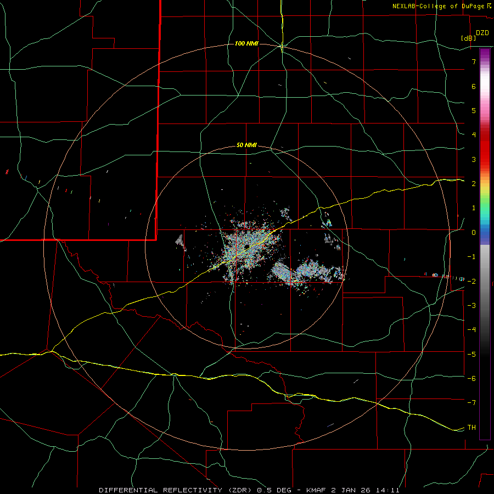
Task: Pick the purple top segment of color bar
Action: click(485, 54)
